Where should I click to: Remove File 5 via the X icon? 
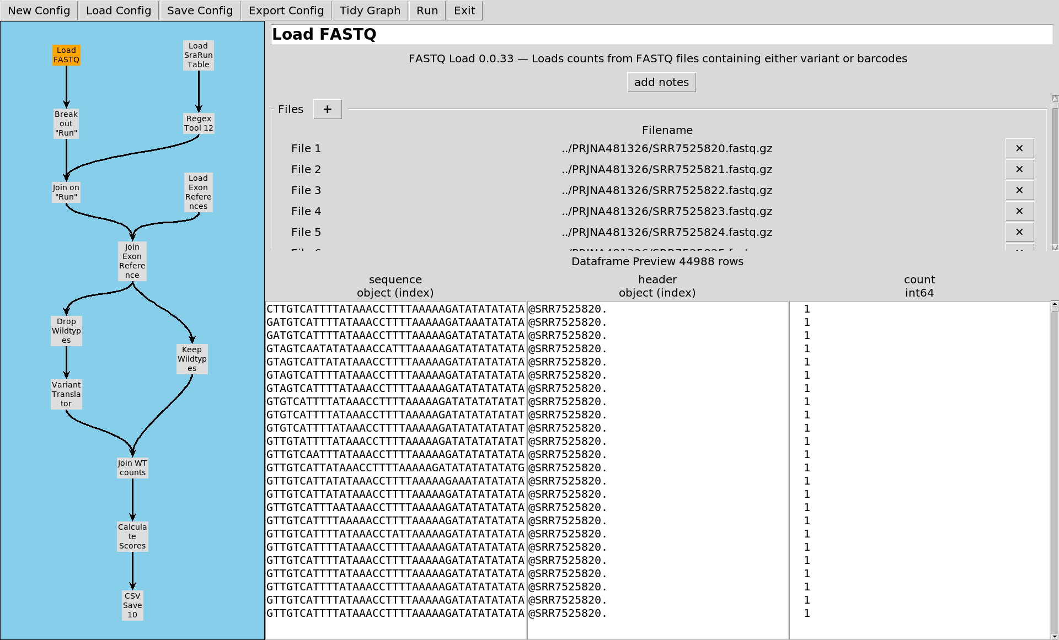pyautogui.click(x=1019, y=232)
